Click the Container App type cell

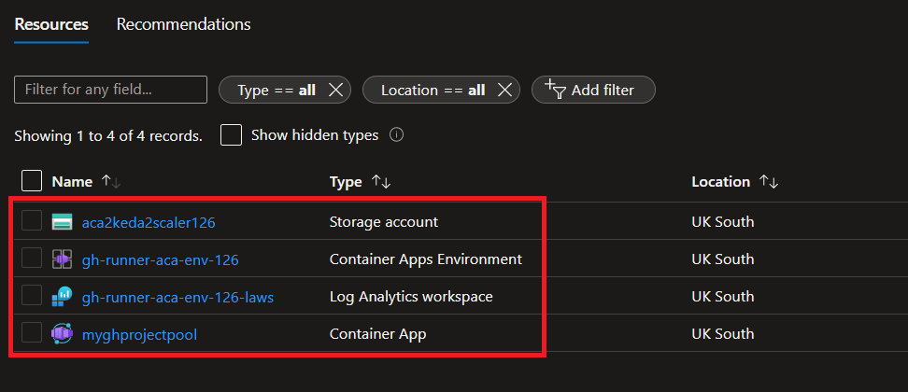pyautogui.click(x=377, y=333)
